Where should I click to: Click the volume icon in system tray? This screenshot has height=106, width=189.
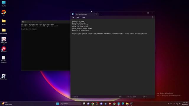click(180, 104)
